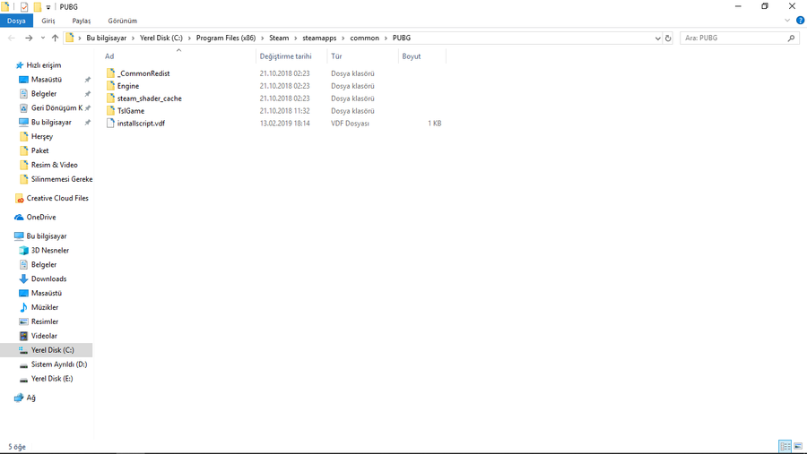Click the VDF Dosyası type cell
The image size is (807, 454).
350,124
